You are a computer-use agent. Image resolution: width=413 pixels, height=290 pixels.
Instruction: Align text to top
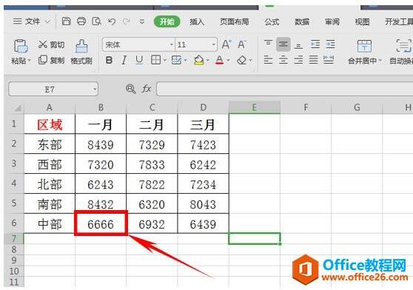pyautogui.click(x=268, y=44)
